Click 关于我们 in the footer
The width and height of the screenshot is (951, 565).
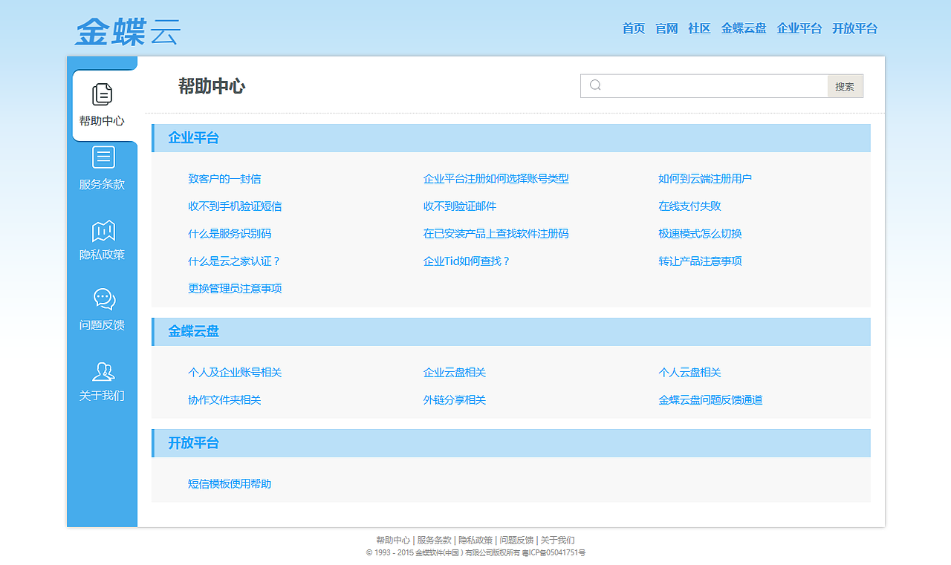(557, 540)
